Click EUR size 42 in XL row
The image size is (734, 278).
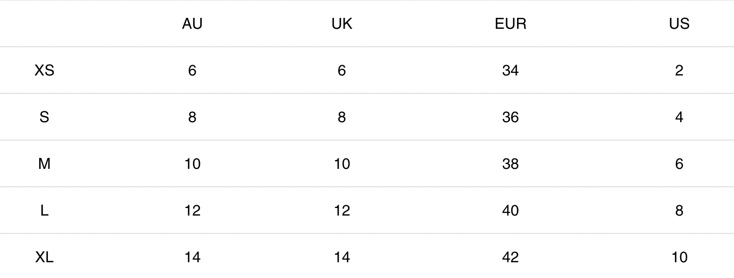pyautogui.click(x=511, y=257)
